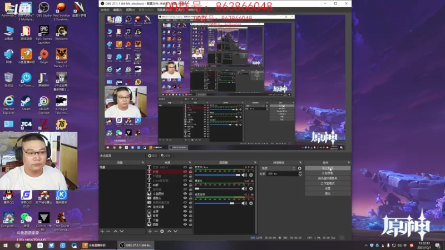This screenshot has height=250, width=445.
Task: Toggle visibility of highlighted red source row
Action: [x=185, y=172]
